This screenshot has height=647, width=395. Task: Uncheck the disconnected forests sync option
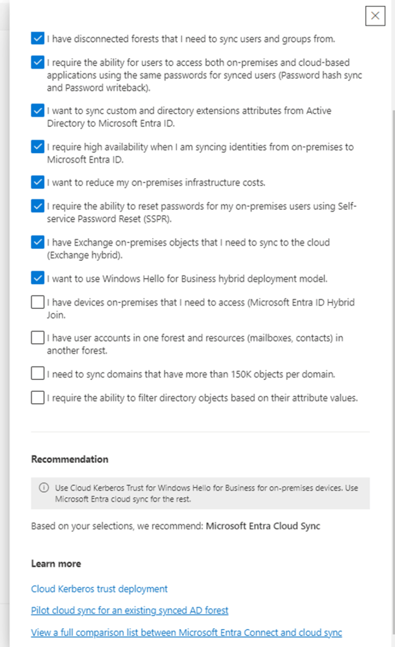coord(37,38)
